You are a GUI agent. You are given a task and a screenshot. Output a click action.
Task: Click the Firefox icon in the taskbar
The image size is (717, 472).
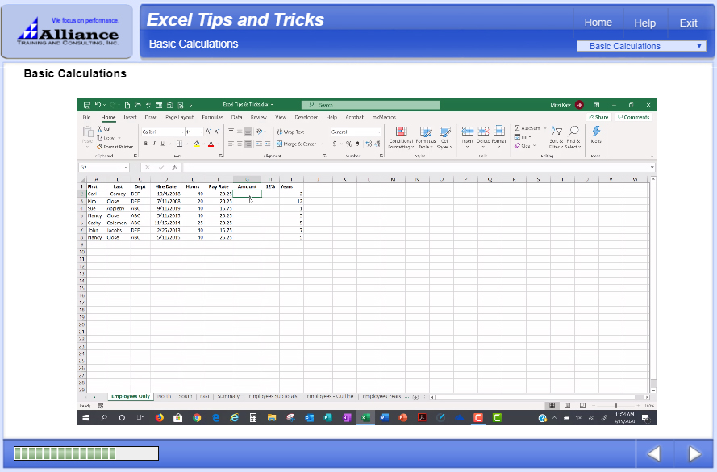click(159, 418)
